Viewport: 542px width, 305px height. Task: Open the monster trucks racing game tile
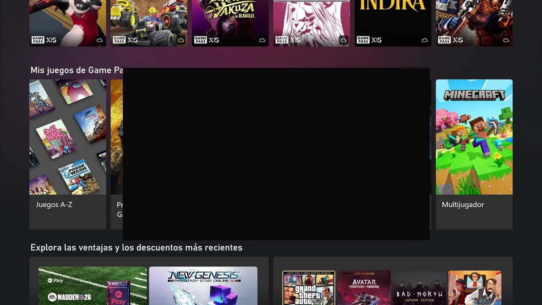coord(149,23)
